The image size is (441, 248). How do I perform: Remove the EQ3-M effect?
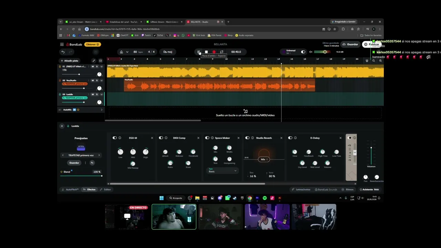(x=152, y=138)
